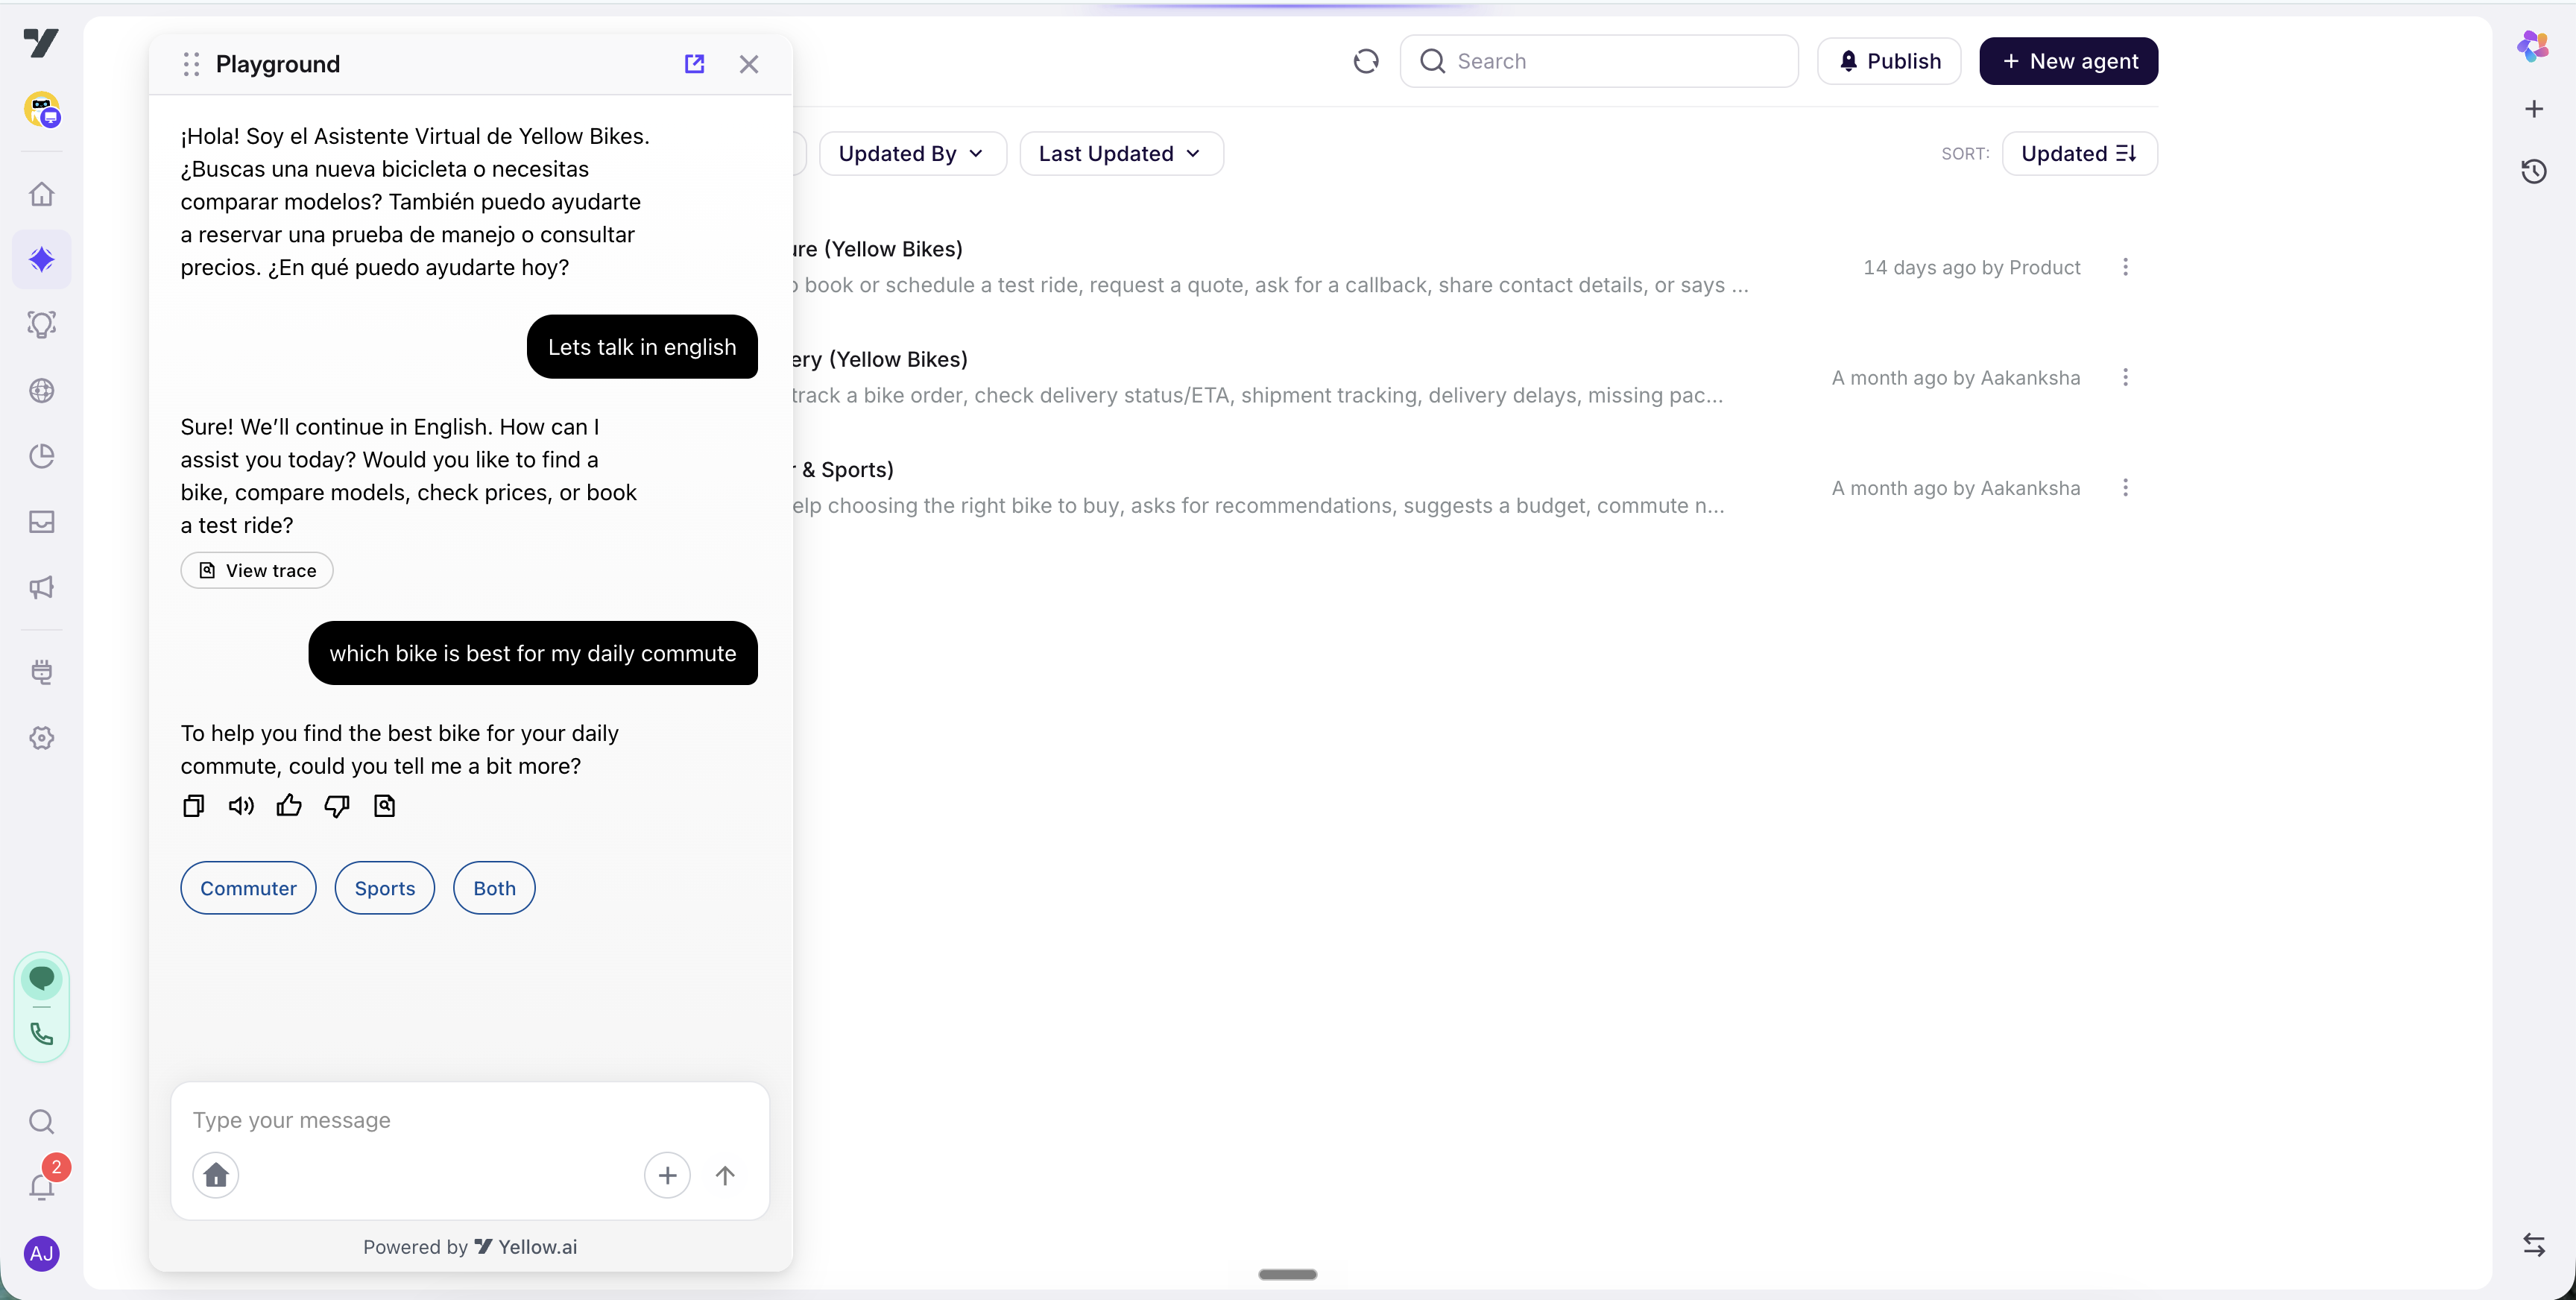Open the Yellow.ai link in Powered by footer
Screen dimensions: 2576x1300
[527, 1247]
